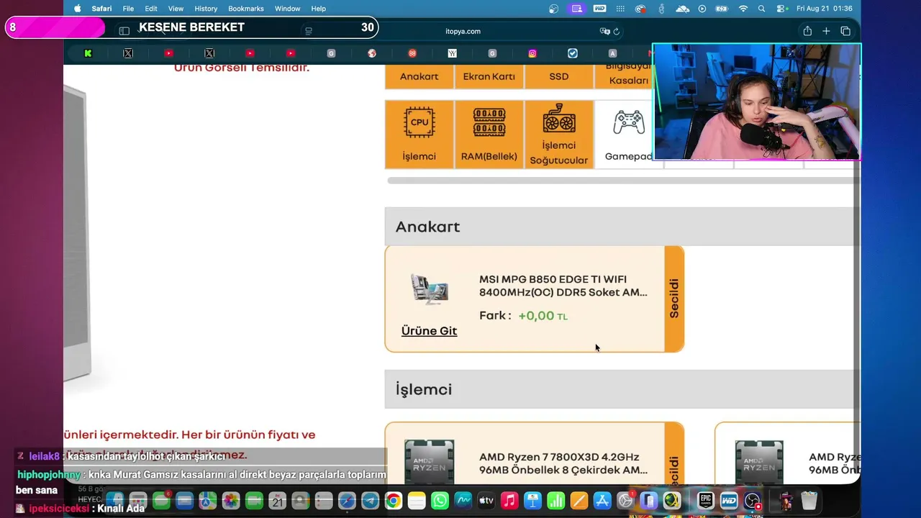Select the İşlemci Soğutucular cooler tile
The height and width of the screenshot is (518, 921).
(x=558, y=135)
